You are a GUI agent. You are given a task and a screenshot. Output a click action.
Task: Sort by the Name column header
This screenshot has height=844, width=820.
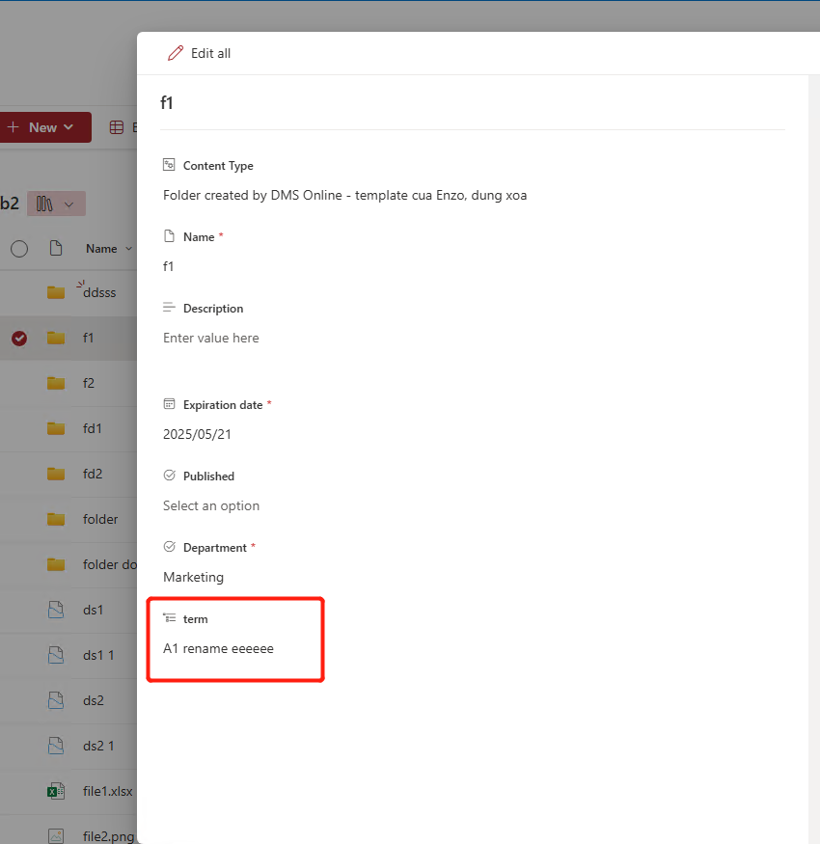click(x=101, y=249)
